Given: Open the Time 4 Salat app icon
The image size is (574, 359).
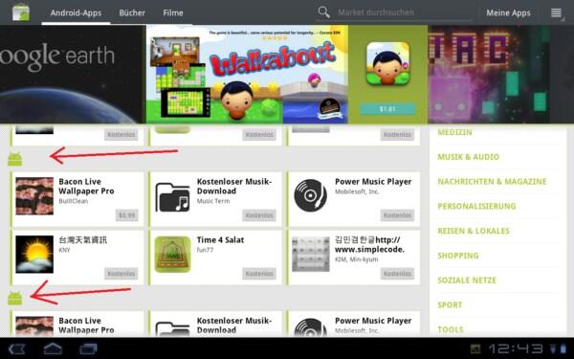Looking at the screenshot, I should click(172, 255).
